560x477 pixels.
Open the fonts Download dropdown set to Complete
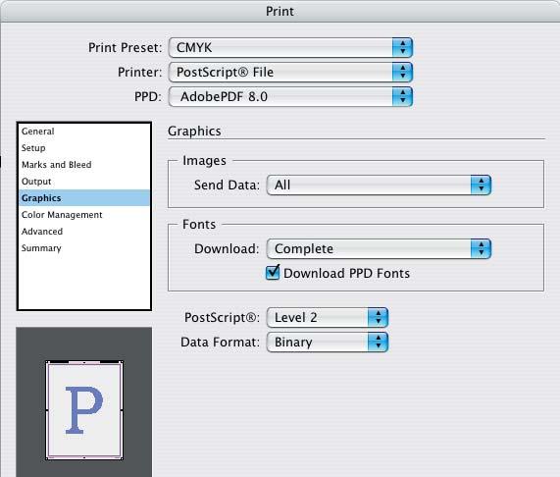click(x=379, y=248)
